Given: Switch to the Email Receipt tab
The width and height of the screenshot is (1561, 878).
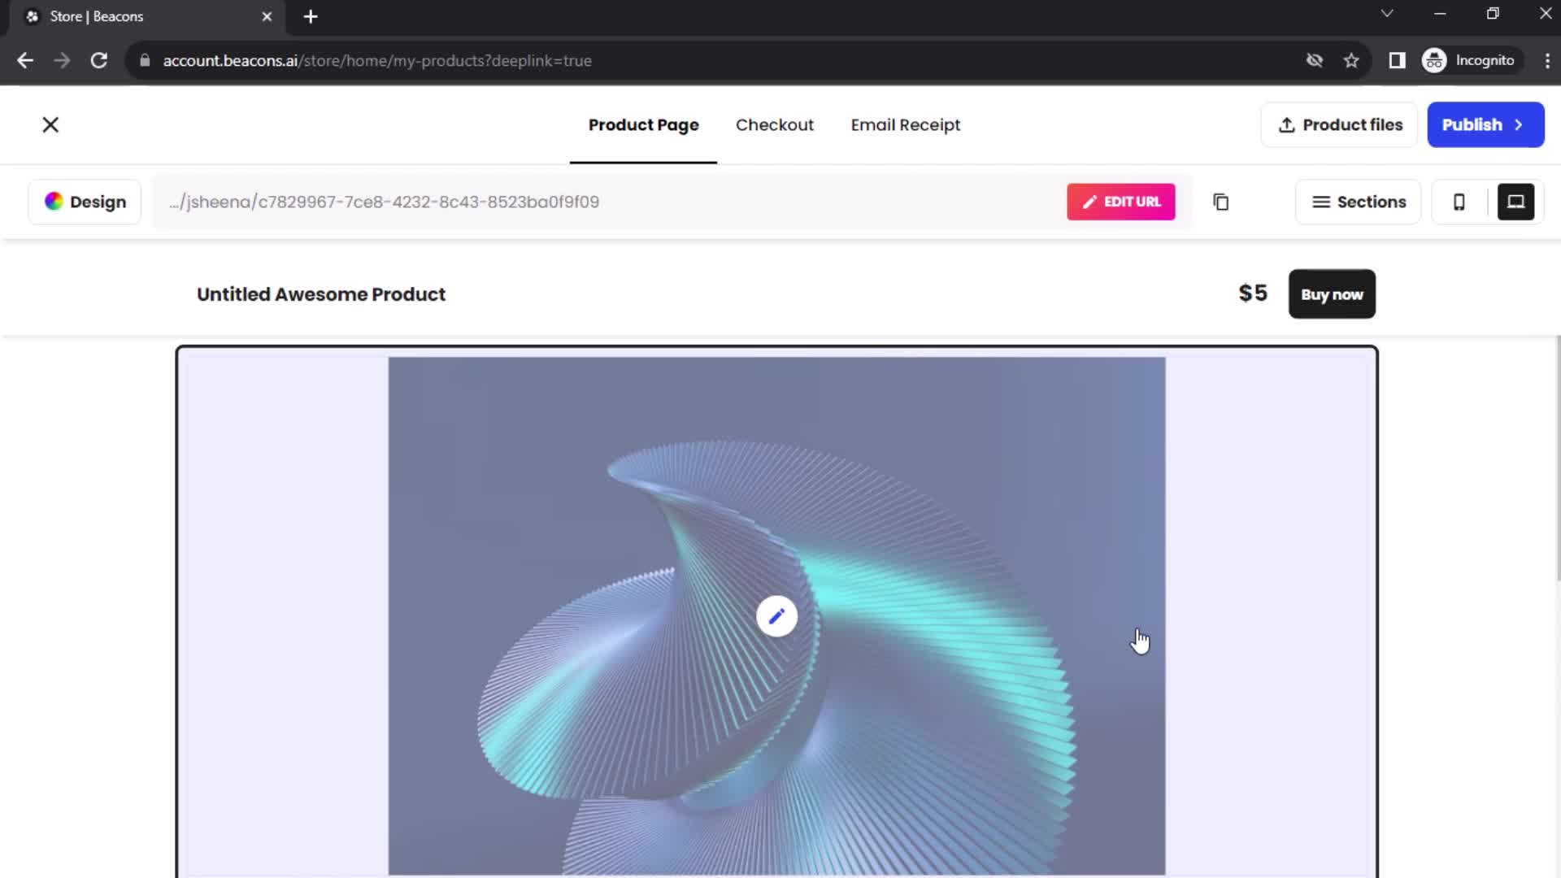Looking at the screenshot, I should pyautogui.click(x=905, y=124).
